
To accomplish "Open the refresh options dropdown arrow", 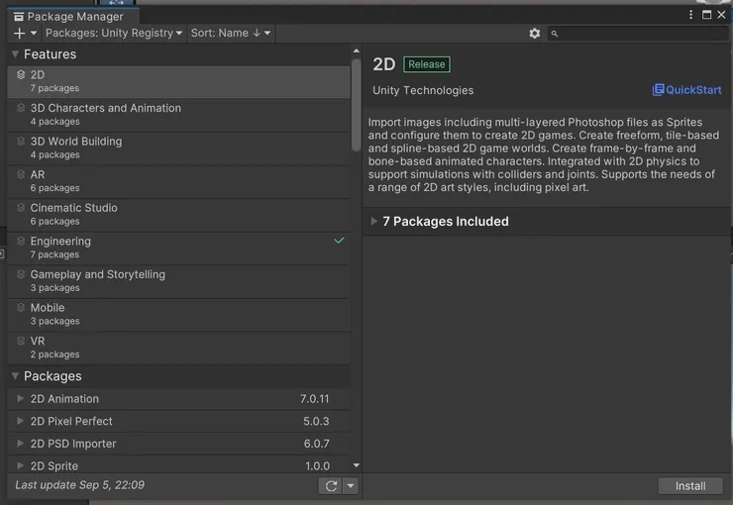I will click(x=350, y=486).
